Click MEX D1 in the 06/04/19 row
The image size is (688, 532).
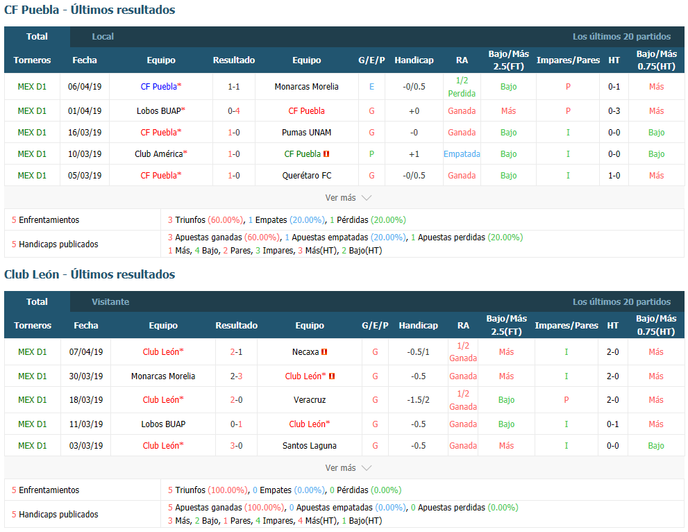[x=32, y=87]
